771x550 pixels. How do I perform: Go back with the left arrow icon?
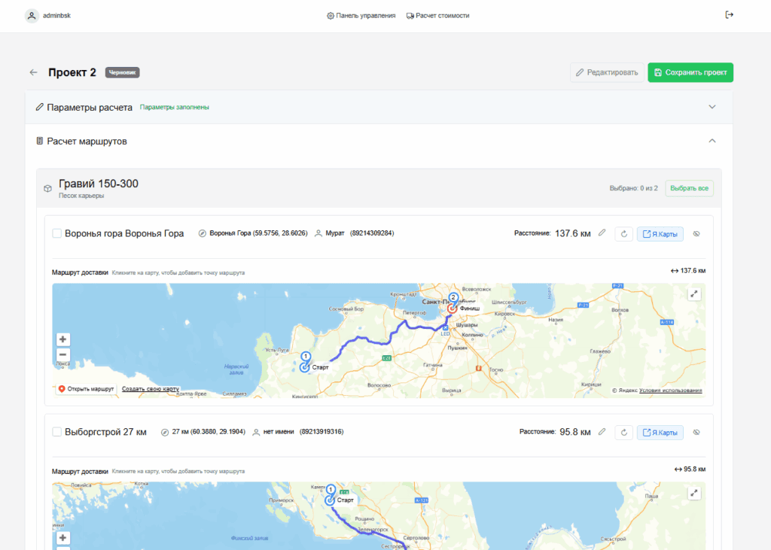coord(33,72)
